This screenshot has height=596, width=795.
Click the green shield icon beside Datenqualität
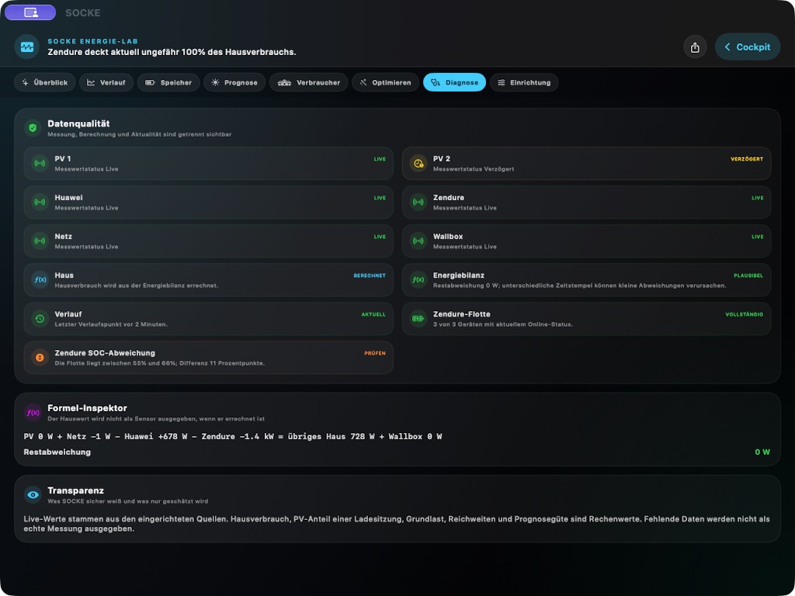[x=33, y=128]
